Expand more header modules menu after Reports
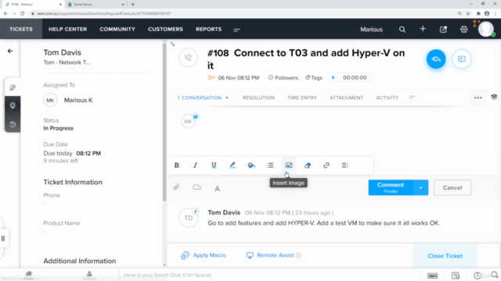Image resolution: width=501 pixels, height=281 pixels. pos(236,30)
